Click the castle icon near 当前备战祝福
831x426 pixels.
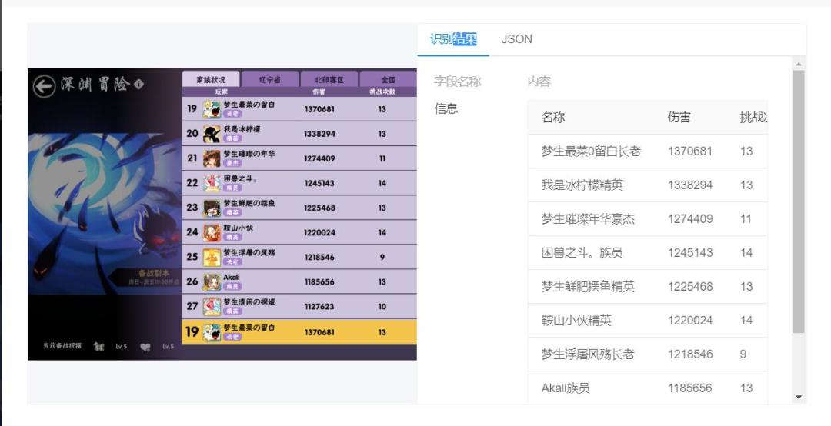(x=98, y=347)
